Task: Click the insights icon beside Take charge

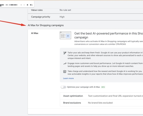Action: click(65, 72)
